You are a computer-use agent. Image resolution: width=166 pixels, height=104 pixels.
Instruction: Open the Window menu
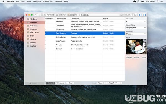(59, 1)
